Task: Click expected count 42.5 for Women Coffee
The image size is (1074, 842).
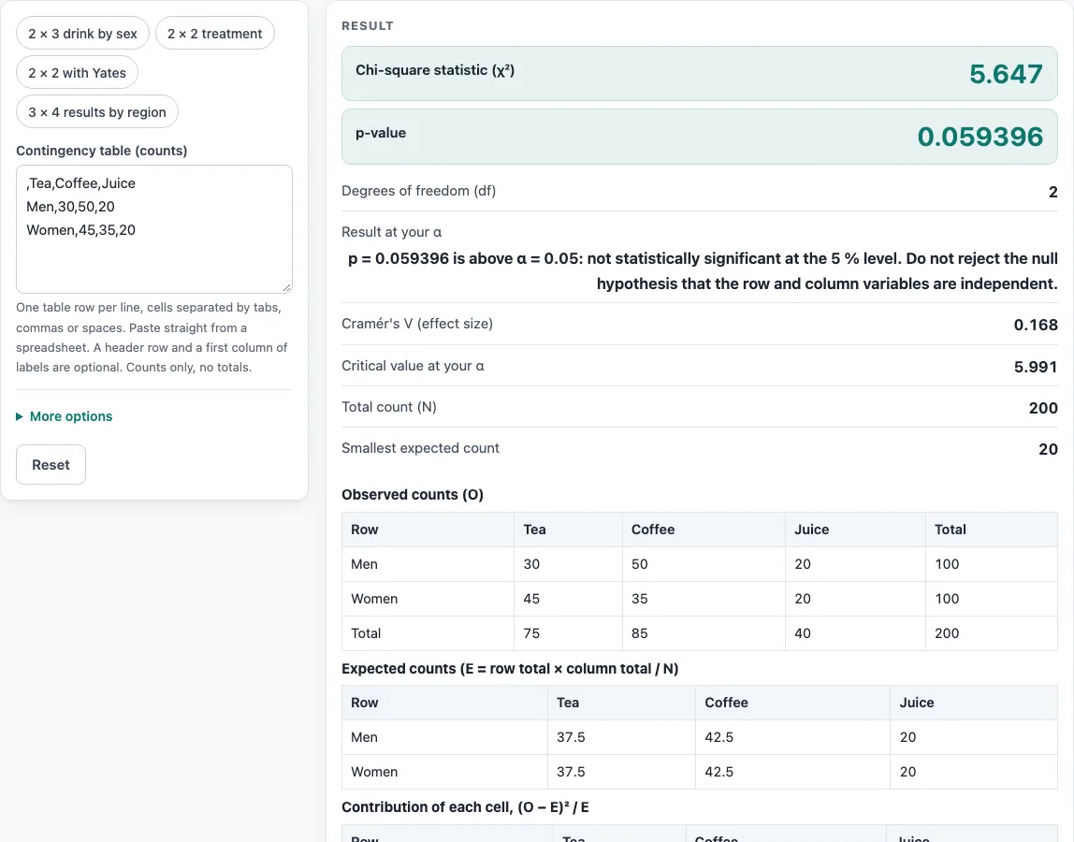Action: [719, 772]
